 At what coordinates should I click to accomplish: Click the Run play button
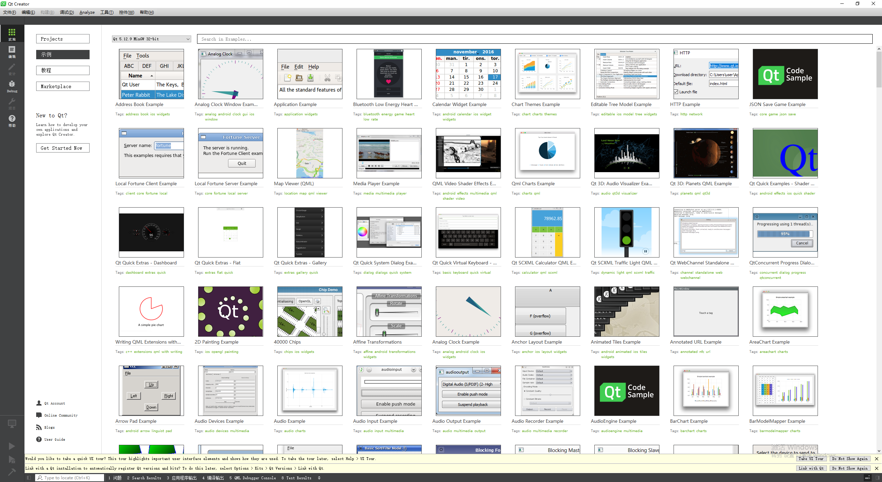tap(12, 446)
